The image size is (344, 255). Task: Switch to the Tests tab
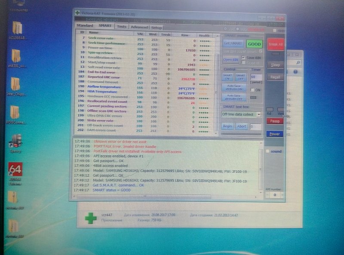[x=122, y=26]
